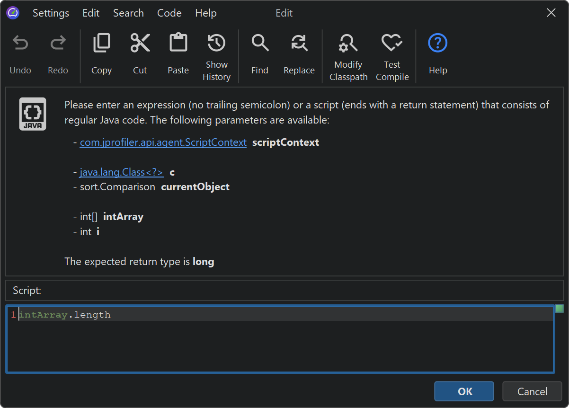
Task: Run Test Compile on the script
Action: click(392, 44)
